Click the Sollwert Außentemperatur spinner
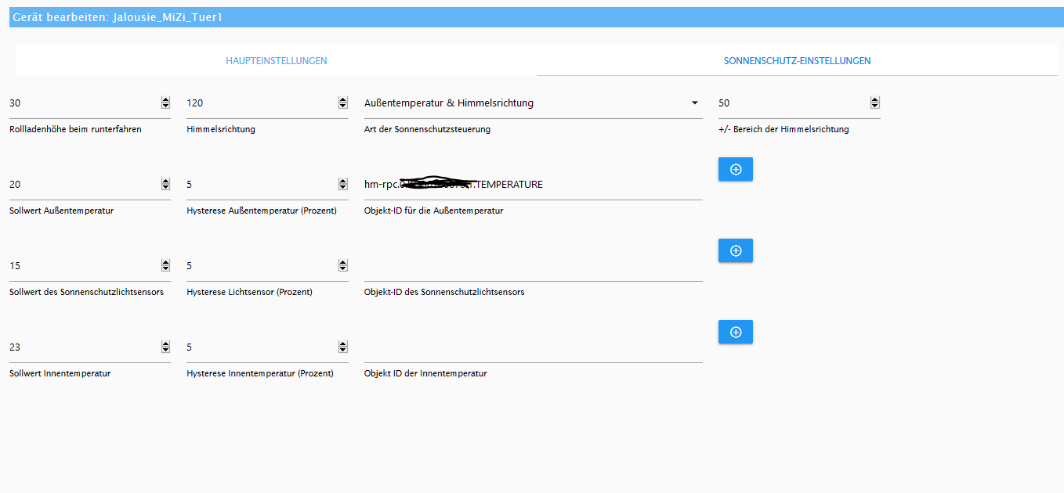 [x=165, y=184]
